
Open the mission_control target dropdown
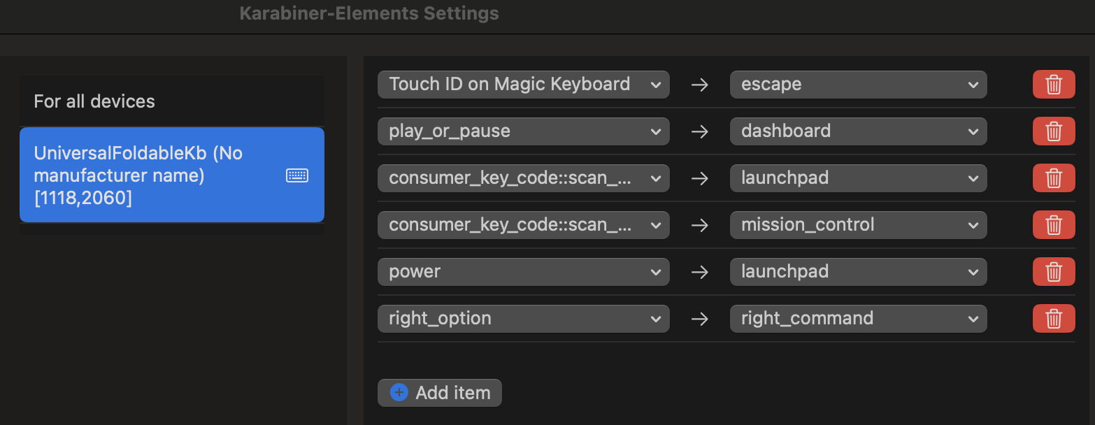(x=858, y=225)
